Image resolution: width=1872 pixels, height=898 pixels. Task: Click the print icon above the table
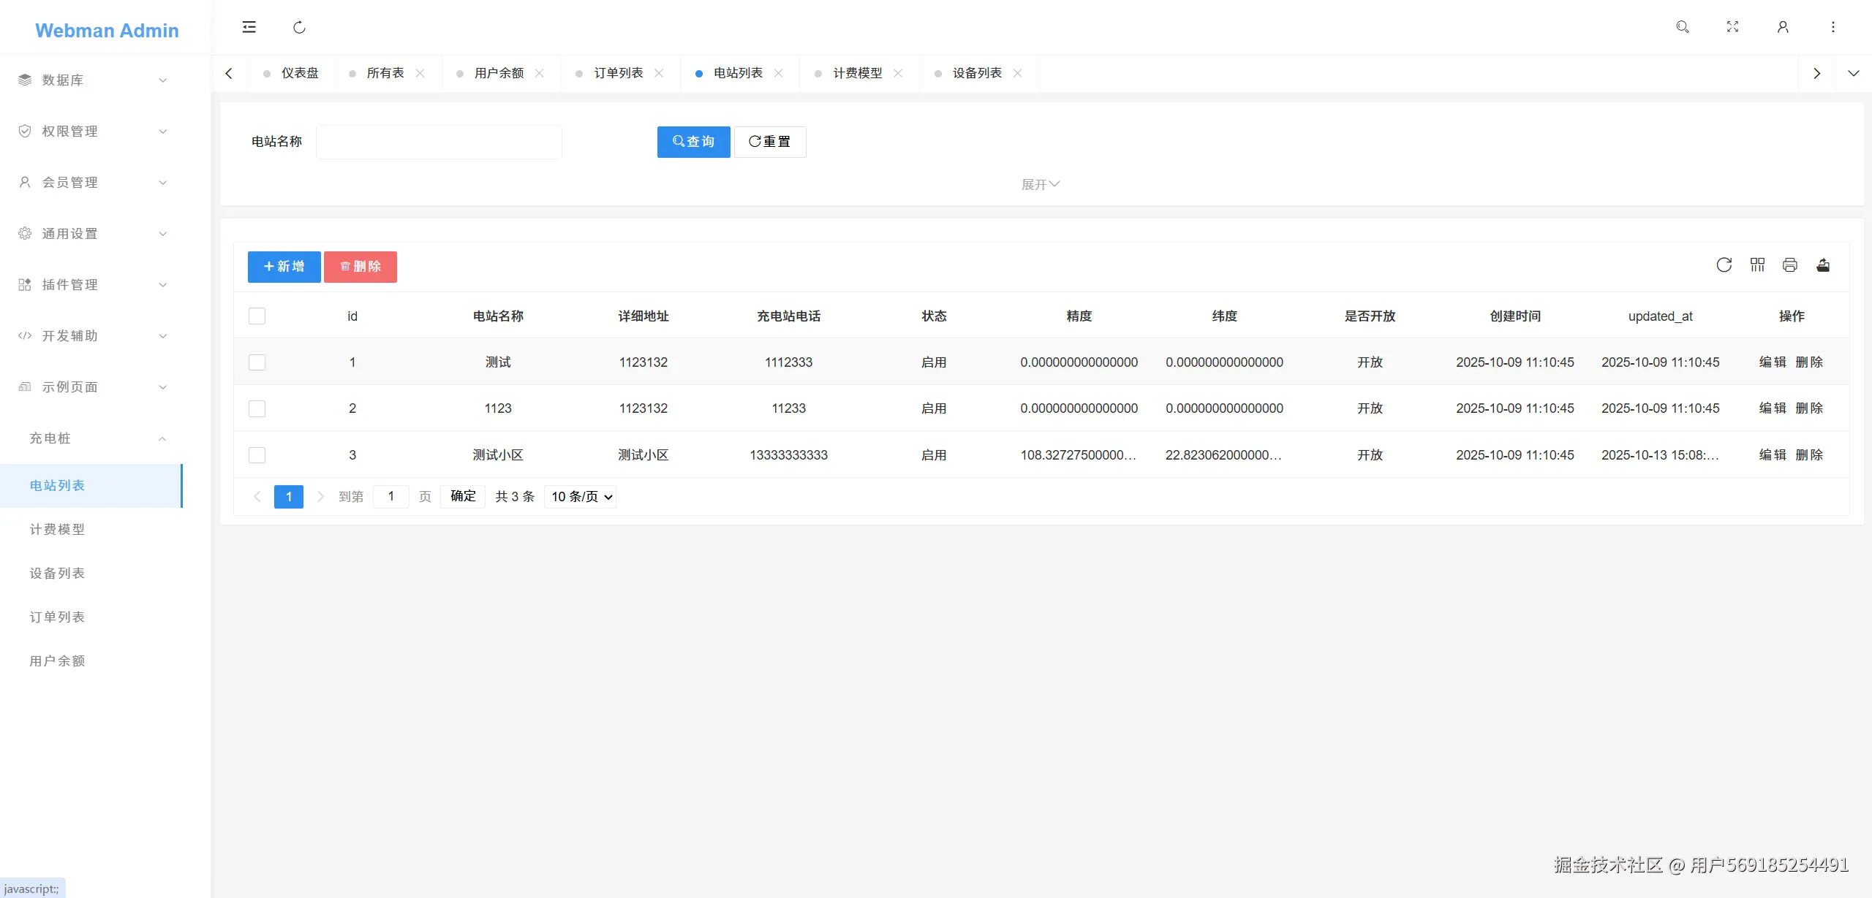pyautogui.click(x=1789, y=265)
